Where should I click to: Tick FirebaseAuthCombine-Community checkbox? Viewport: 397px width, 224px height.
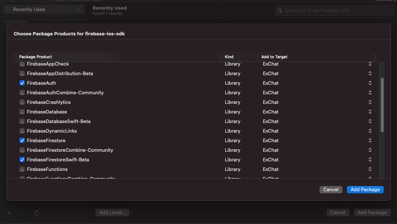22,92
